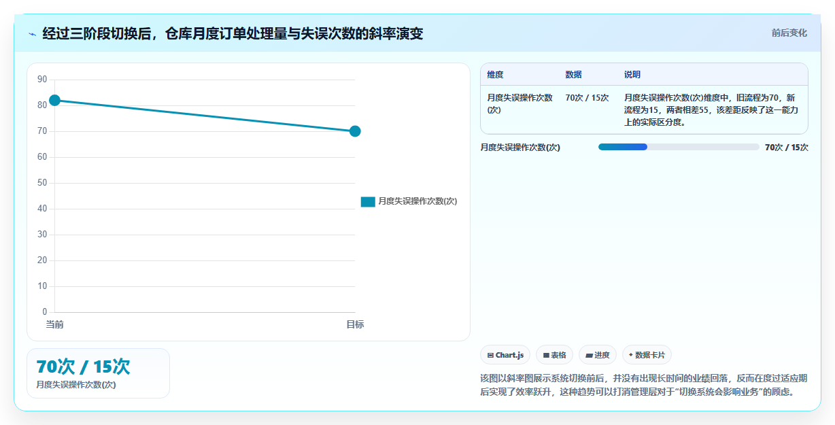This screenshot has width=835, height=425.
Task: Click the 前后变化 label in the header
Action: [789, 33]
